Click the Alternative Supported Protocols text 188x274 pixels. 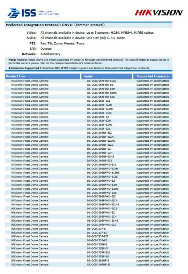coord(79,68)
